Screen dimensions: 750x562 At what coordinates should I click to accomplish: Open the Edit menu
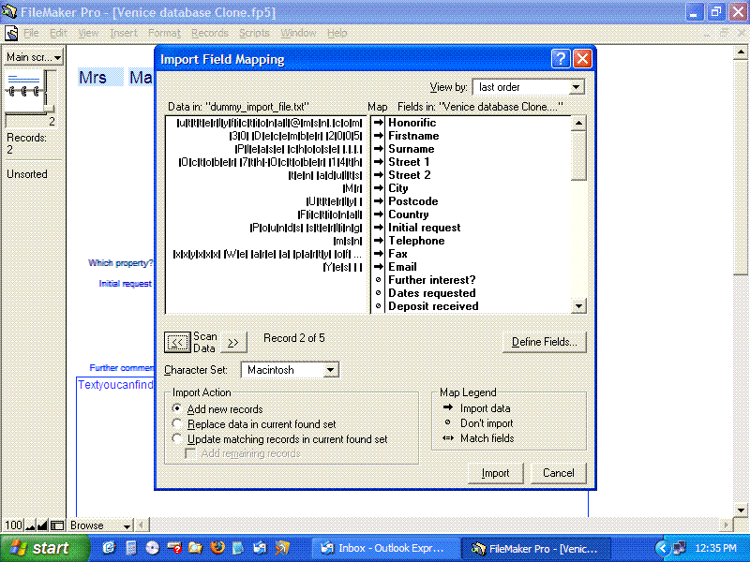58,33
